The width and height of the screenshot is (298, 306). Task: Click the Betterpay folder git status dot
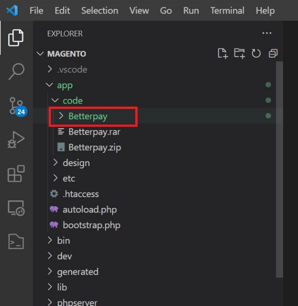(268, 116)
